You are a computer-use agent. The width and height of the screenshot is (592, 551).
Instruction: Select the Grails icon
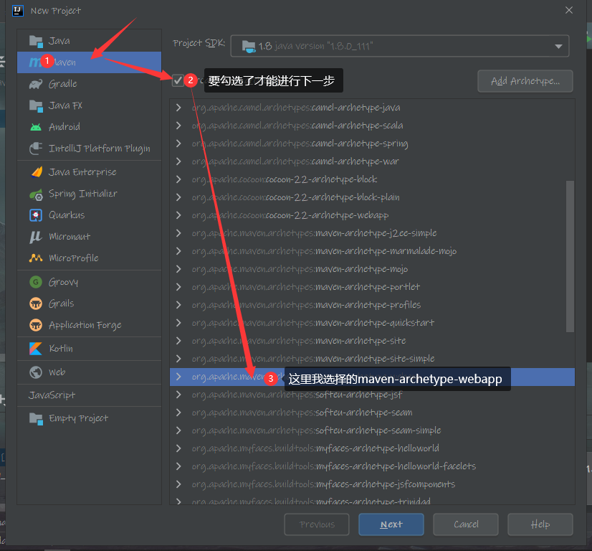pyautogui.click(x=36, y=303)
